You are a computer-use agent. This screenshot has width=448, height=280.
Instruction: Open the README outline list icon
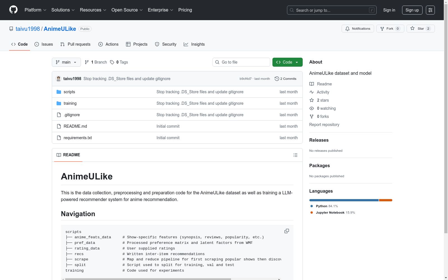tap(295, 155)
